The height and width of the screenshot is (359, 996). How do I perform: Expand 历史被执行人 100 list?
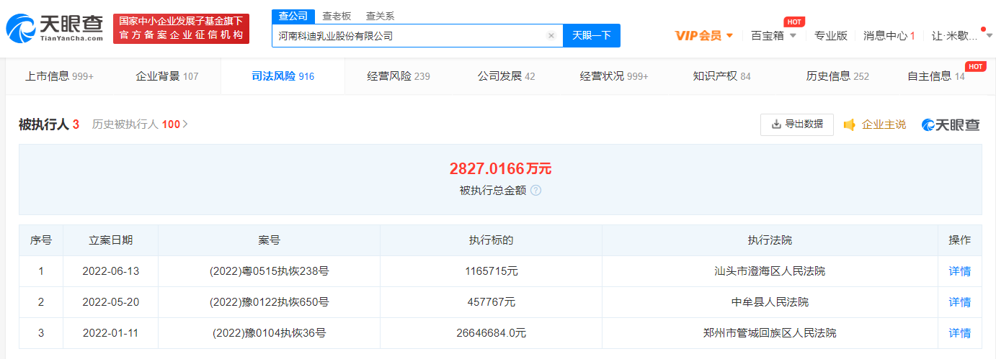(140, 124)
